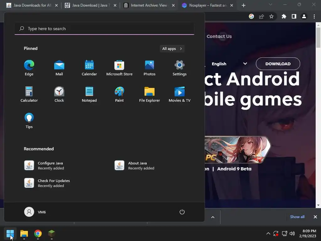
Task: Open the Minecraft block taskbar icon
Action: tap(52, 233)
